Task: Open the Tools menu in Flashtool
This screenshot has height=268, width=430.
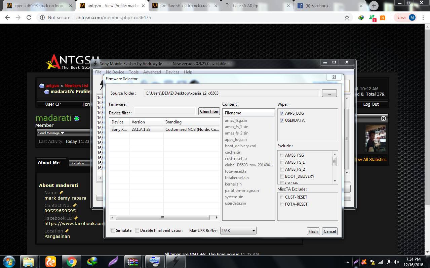Action: [133, 72]
